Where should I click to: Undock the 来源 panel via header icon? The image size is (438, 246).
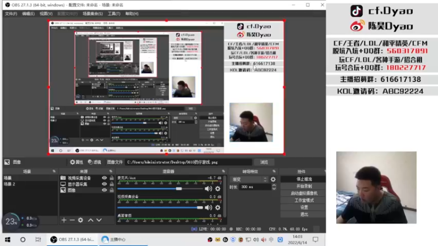point(111,171)
